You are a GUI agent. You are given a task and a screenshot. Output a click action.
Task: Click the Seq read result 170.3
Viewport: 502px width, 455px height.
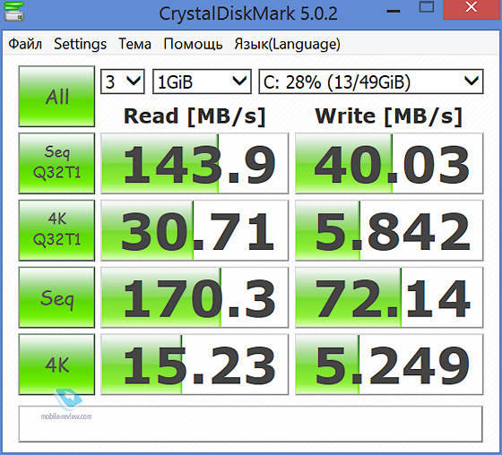(x=195, y=297)
